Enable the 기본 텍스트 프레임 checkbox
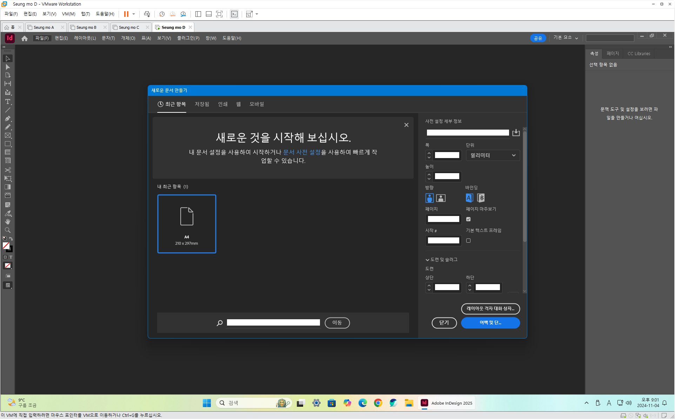 [468, 241]
